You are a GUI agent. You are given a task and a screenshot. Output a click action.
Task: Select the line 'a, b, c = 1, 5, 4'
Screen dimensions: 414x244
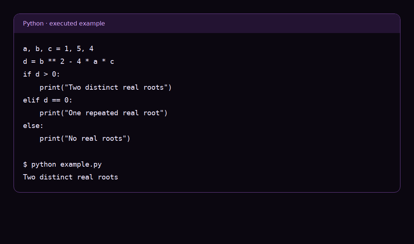tap(58, 49)
